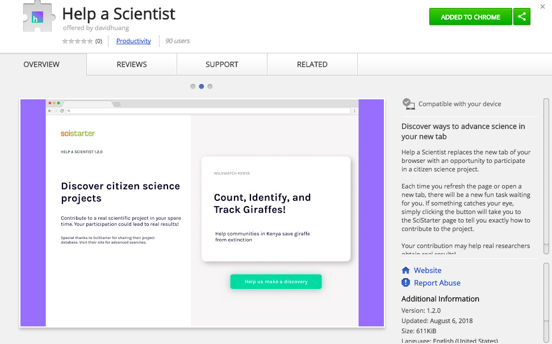The width and height of the screenshot is (552, 344).
Task: Open the Website link
Action: point(428,270)
